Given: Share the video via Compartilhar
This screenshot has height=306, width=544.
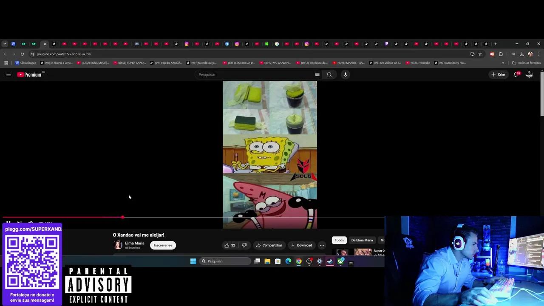Looking at the screenshot, I should (x=269, y=245).
